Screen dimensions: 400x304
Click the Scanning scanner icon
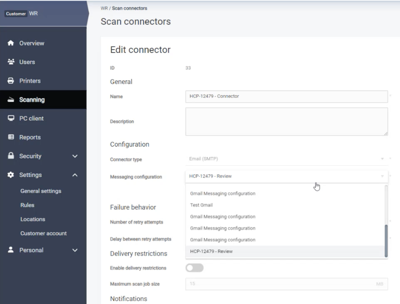coord(11,100)
